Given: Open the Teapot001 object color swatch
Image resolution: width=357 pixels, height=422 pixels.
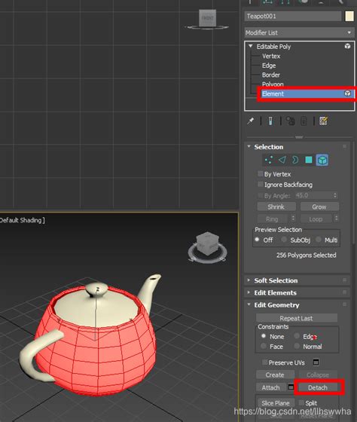Looking at the screenshot, I should pos(349,16).
